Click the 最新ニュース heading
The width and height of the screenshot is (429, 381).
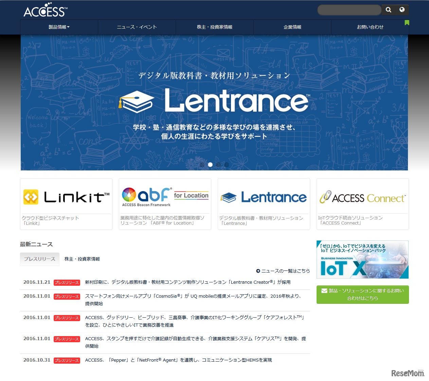point(36,244)
